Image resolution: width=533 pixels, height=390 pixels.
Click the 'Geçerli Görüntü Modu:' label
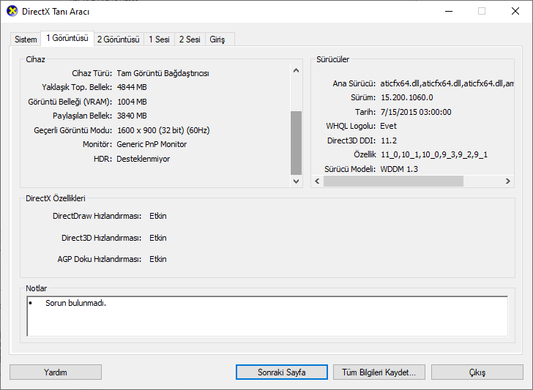pos(72,130)
